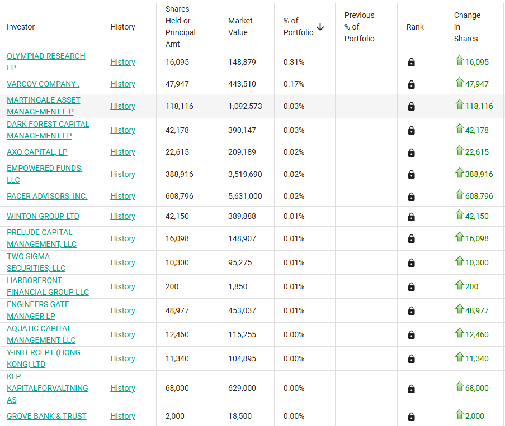The width and height of the screenshot is (505, 426).
Task: View History for Winton Group Ltd
Action: coord(122,216)
